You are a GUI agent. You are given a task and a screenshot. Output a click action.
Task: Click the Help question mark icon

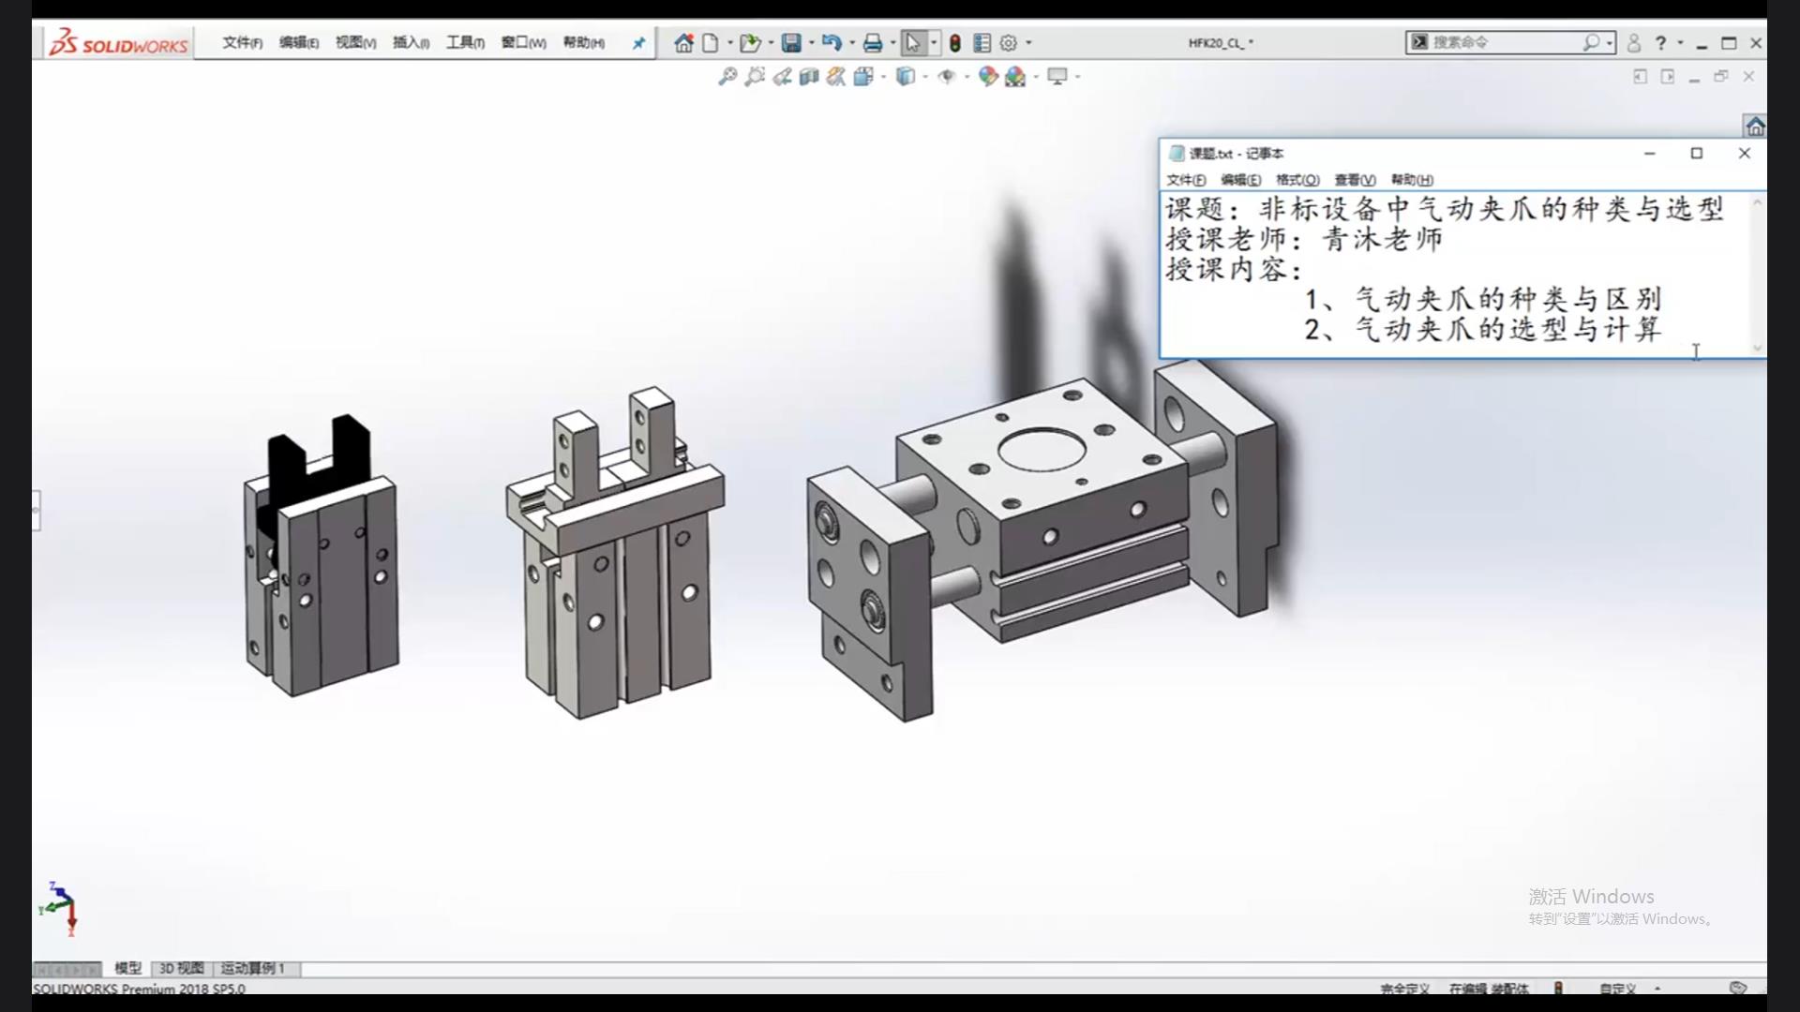[1661, 43]
